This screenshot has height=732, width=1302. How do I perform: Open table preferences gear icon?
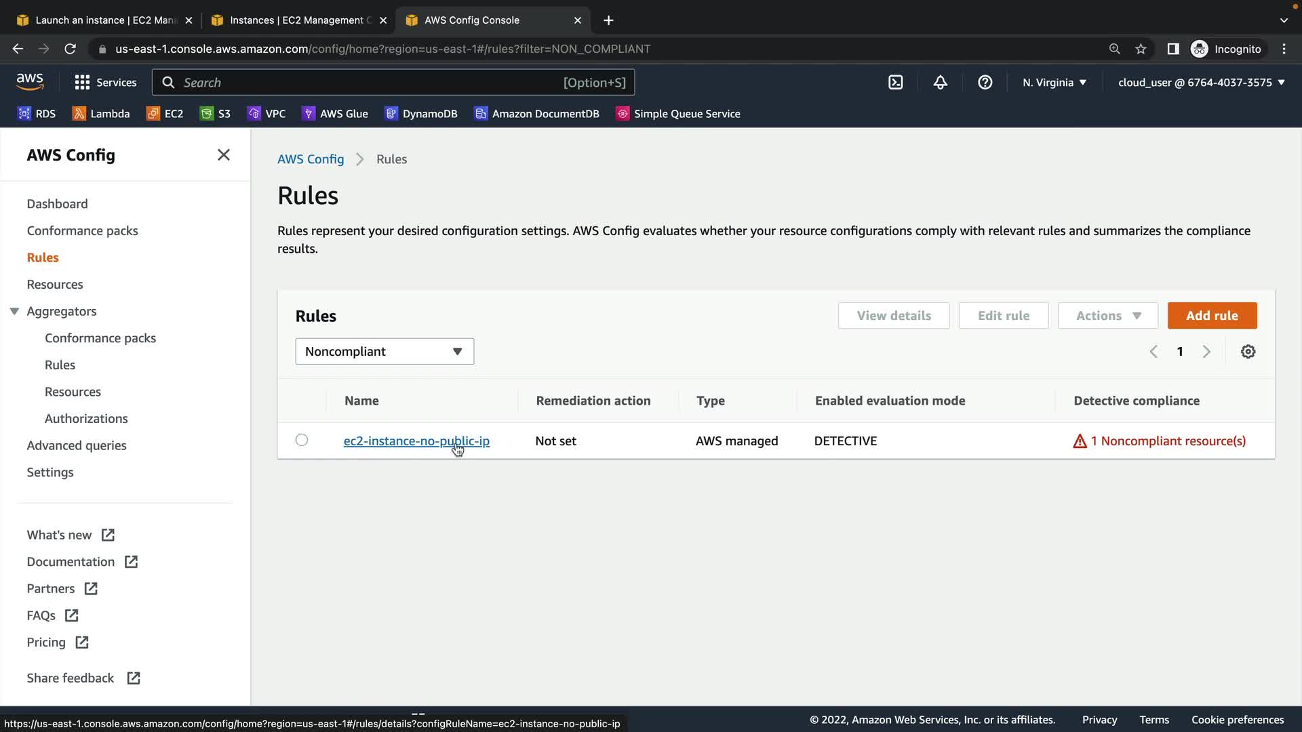coord(1248,352)
